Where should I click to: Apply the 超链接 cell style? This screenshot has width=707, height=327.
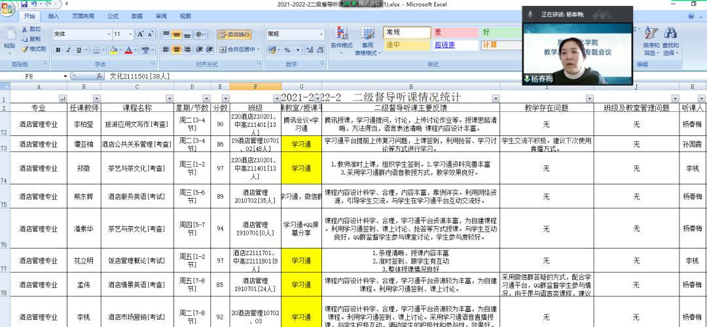pyautogui.click(x=455, y=45)
